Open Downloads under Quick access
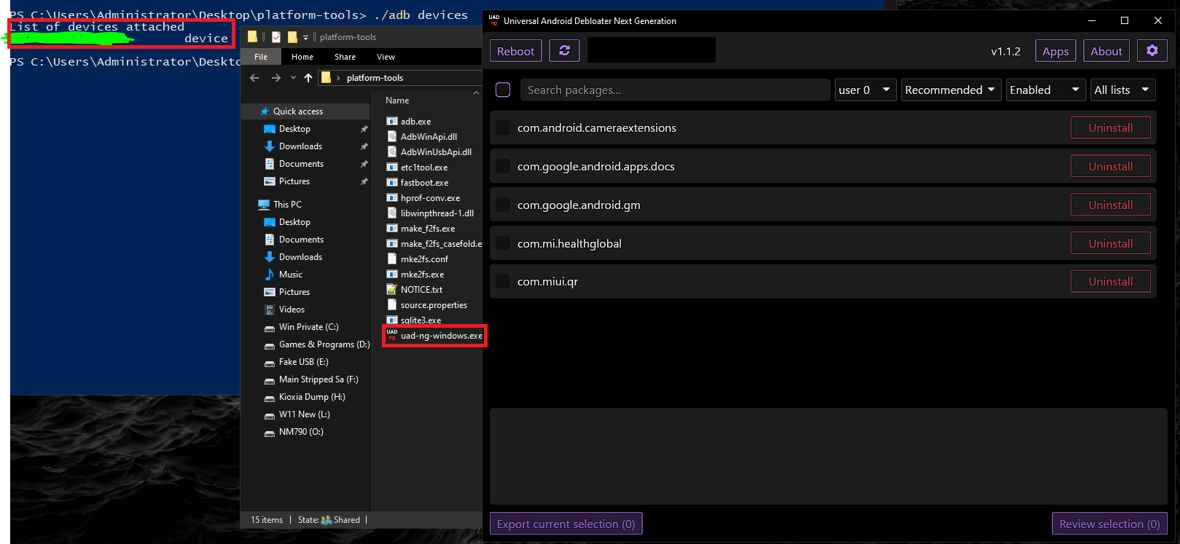The height and width of the screenshot is (544, 1180). click(300, 146)
